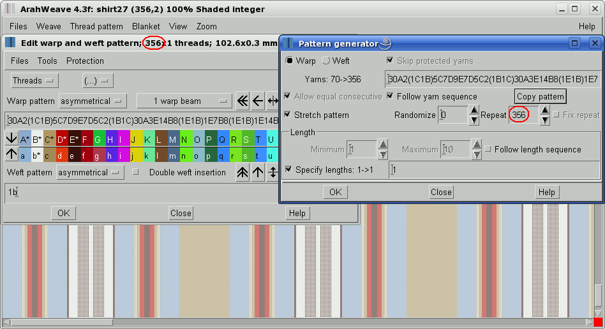This screenshot has height=329, width=605.
Task: Open Weft pattern asymmetrical dropdown
Action: click(x=90, y=172)
